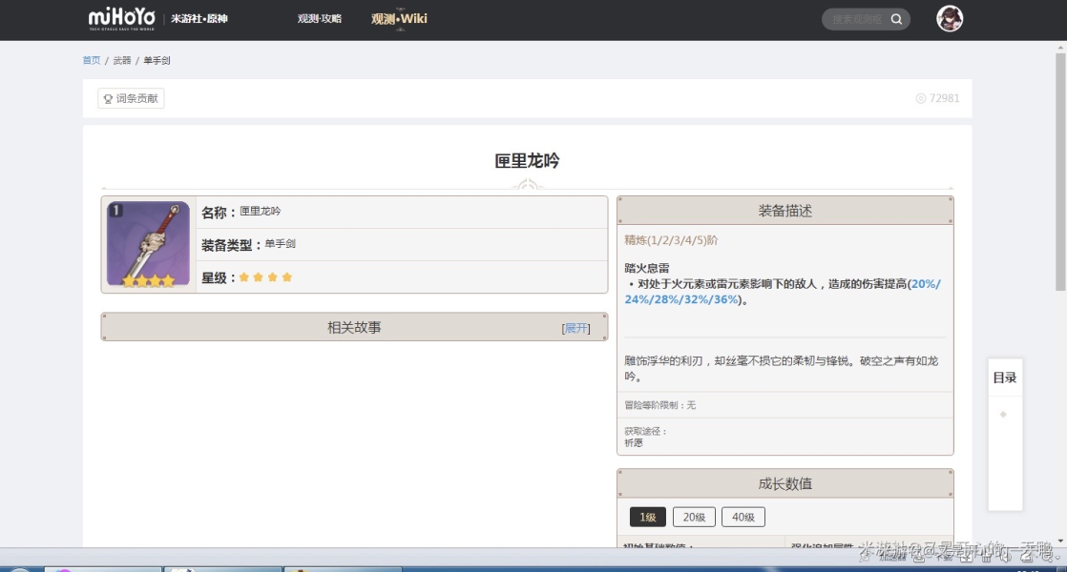
Task: Click the page vertical scrollbar thumb
Action: coord(1060,172)
